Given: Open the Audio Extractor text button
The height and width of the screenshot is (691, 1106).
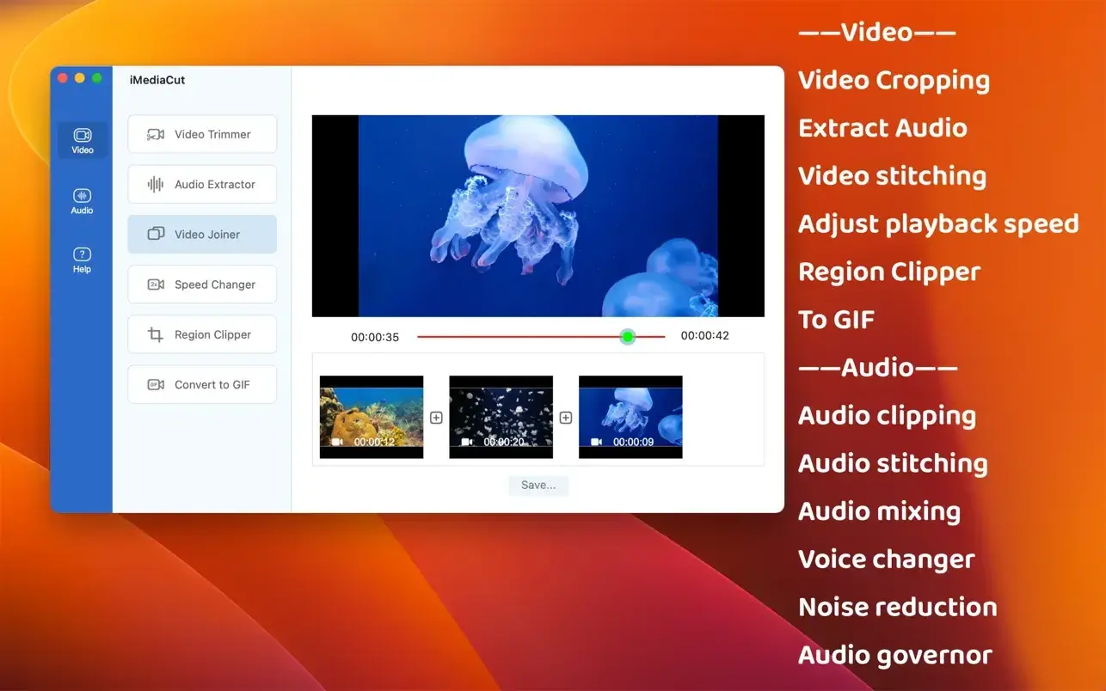Looking at the screenshot, I should click(x=215, y=185).
